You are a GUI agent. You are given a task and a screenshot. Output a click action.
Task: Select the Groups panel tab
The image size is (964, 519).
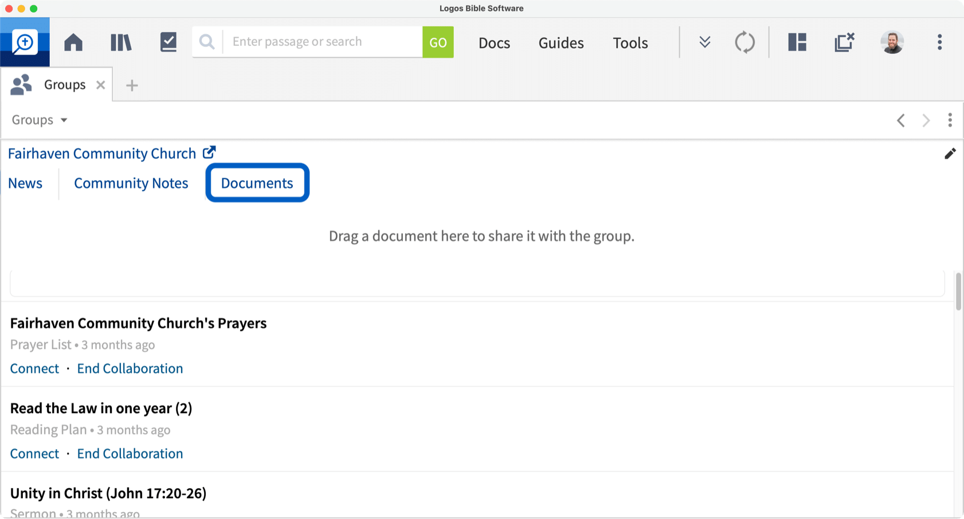point(56,85)
